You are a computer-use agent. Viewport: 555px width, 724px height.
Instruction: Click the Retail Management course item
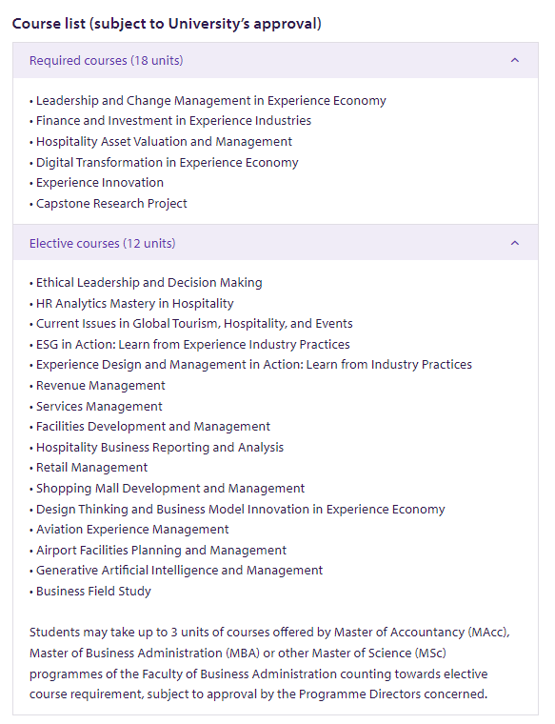coord(91,468)
